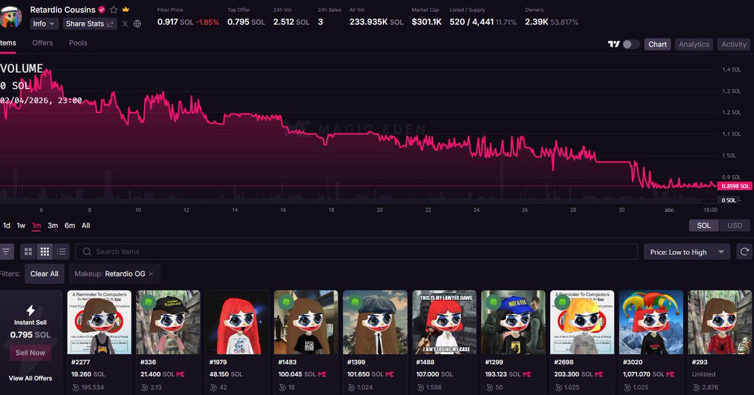Select the large grid view icon
The width and height of the screenshot is (754, 395).
pyautogui.click(x=28, y=252)
